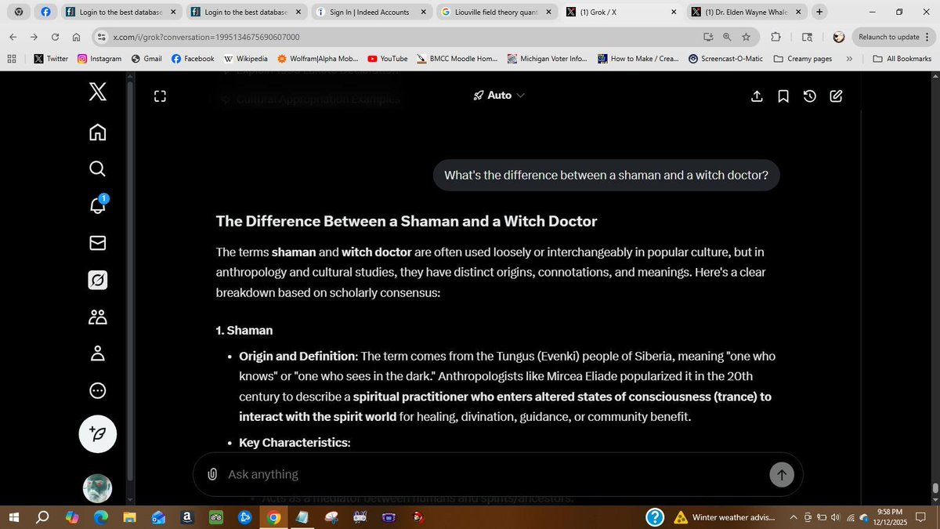Screen dimensions: 940x529
Task: Bookmark this page with the star
Action: [747, 37]
